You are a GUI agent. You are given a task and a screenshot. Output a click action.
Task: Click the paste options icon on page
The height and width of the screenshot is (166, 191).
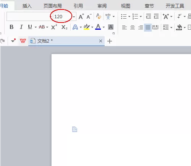pos(74,129)
